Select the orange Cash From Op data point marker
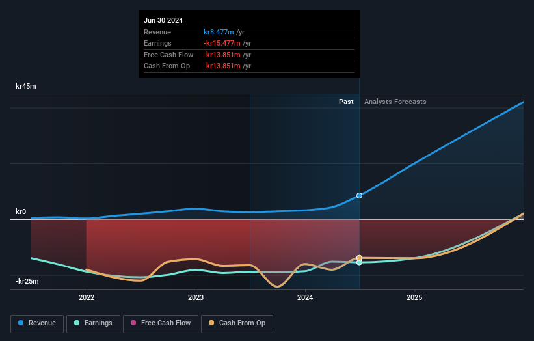Viewport: 534px width, 341px height. (x=359, y=258)
